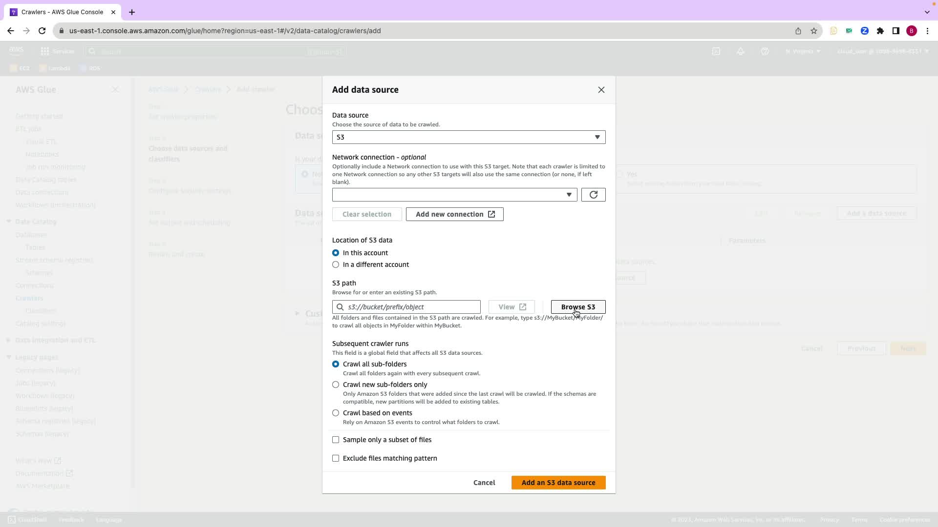
Task: Bookmark this page with star icon
Action: tap(813, 31)
